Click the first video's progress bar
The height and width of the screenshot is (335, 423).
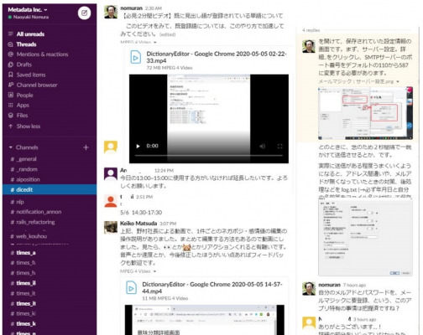coord(209,155)
